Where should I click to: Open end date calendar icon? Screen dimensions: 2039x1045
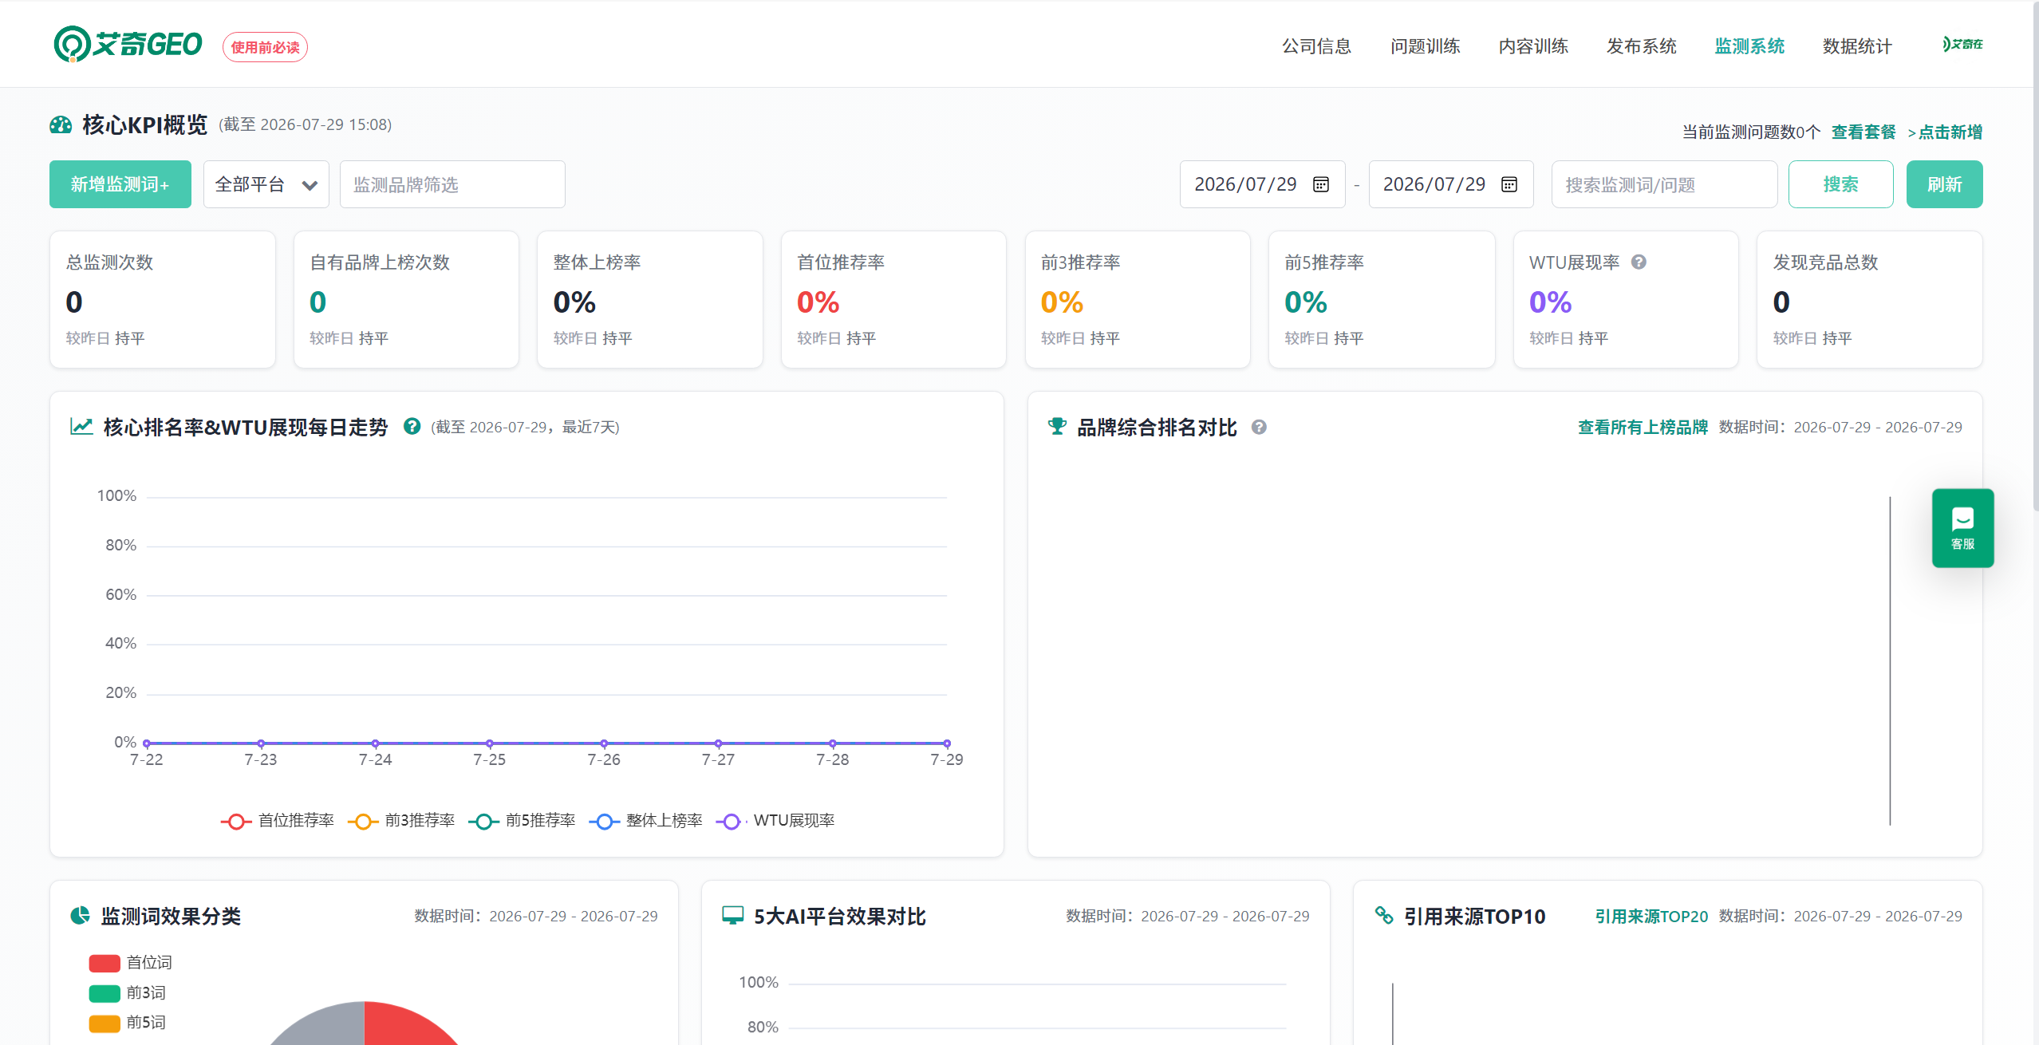pyautogui.click(x=1509, y=184)
